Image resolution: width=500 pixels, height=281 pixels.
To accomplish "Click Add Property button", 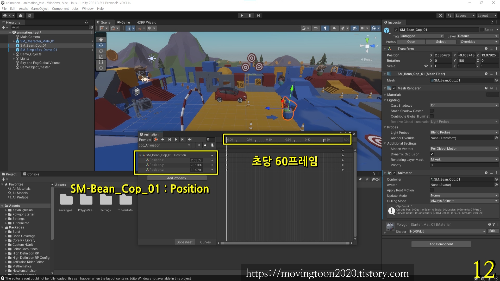I will tap(177, 178).
